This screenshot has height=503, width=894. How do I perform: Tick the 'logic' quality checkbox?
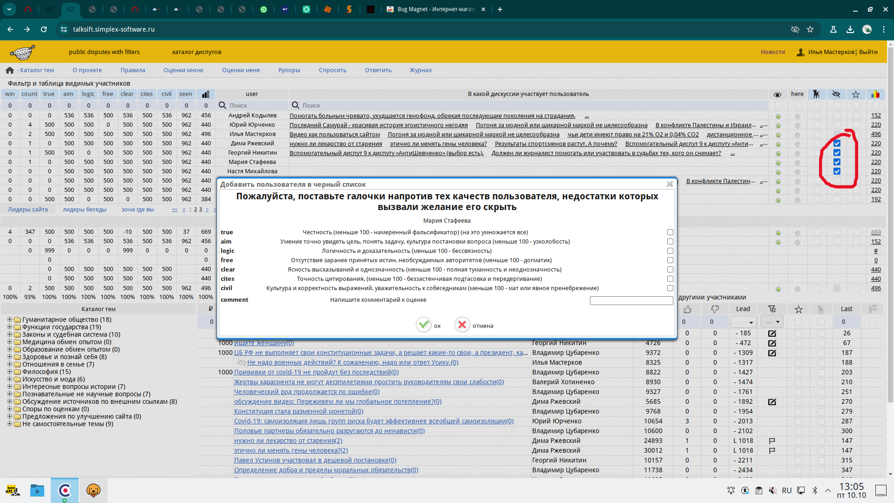(670, 251)
